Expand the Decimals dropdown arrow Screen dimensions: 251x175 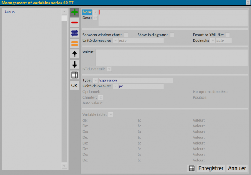[213, 41]
